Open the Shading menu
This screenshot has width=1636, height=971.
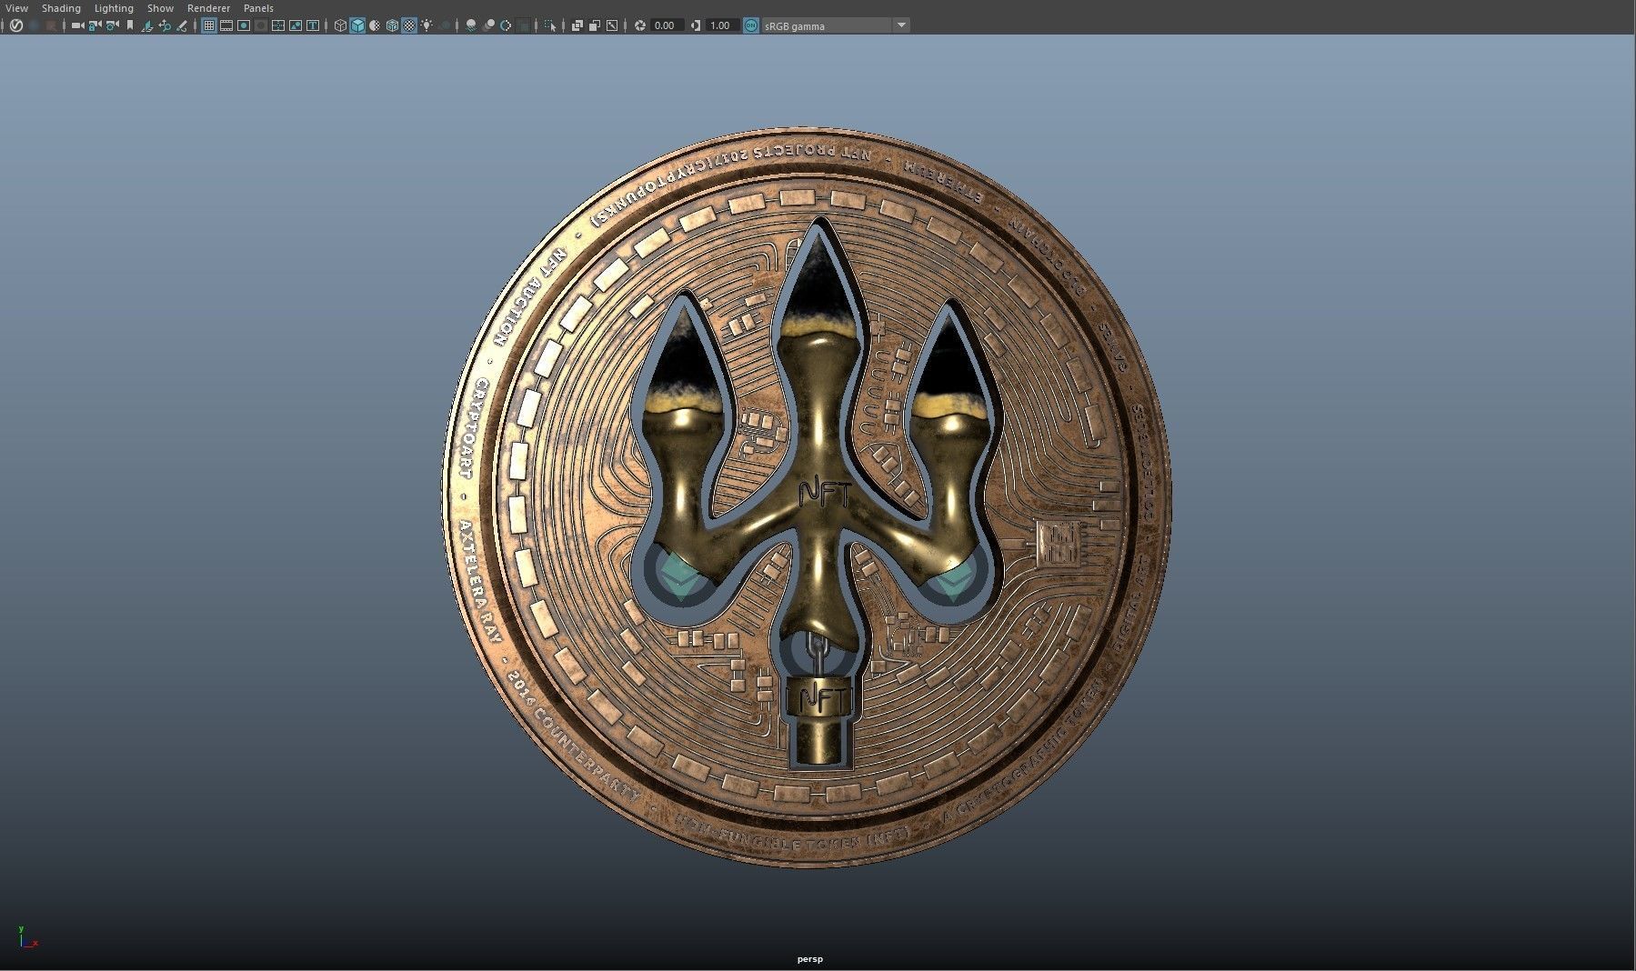(x=61, y=8)
